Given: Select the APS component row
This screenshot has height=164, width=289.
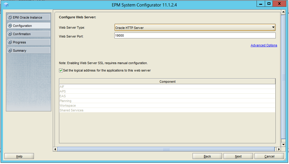Looking at the screenshot, I should [168, 91].
